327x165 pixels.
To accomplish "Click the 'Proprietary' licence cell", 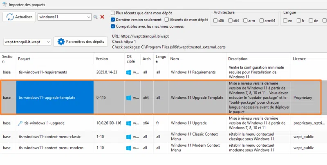I will [x=302, y=98].
